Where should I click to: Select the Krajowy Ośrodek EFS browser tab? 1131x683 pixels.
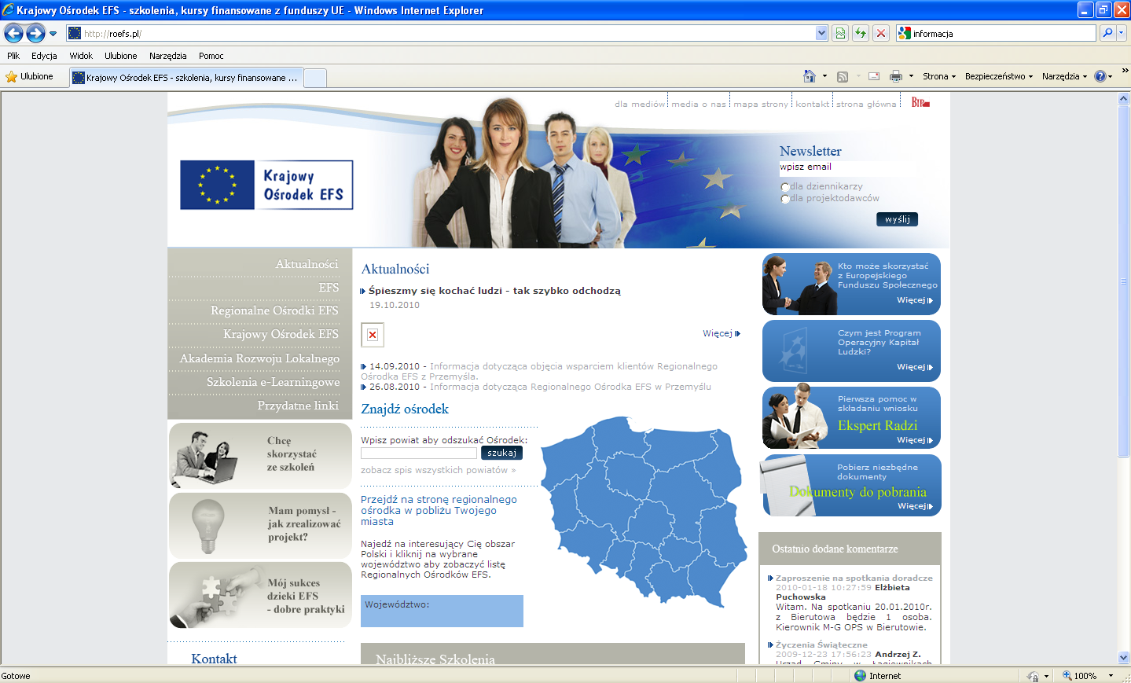[185, 77]
